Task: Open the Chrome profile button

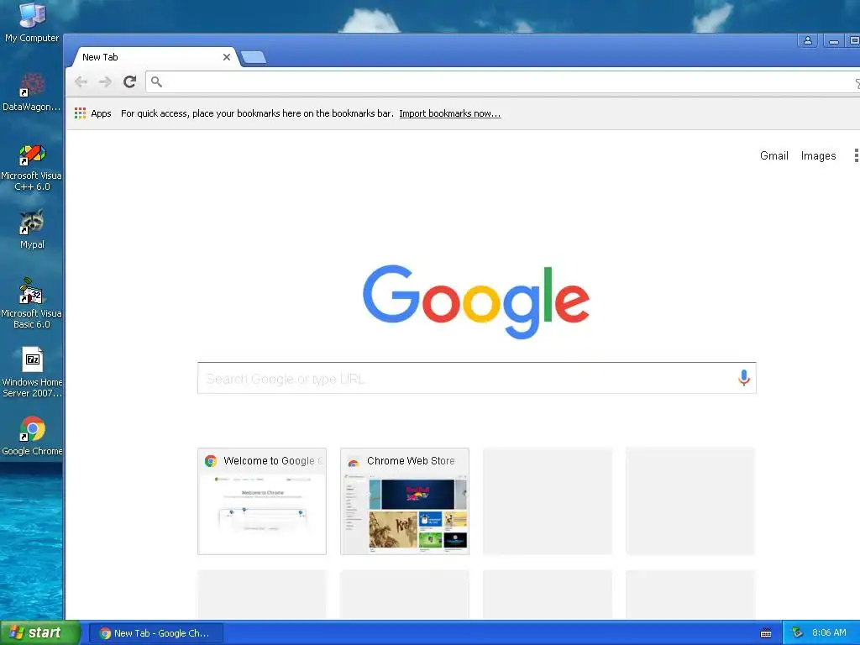Action: 807,40
